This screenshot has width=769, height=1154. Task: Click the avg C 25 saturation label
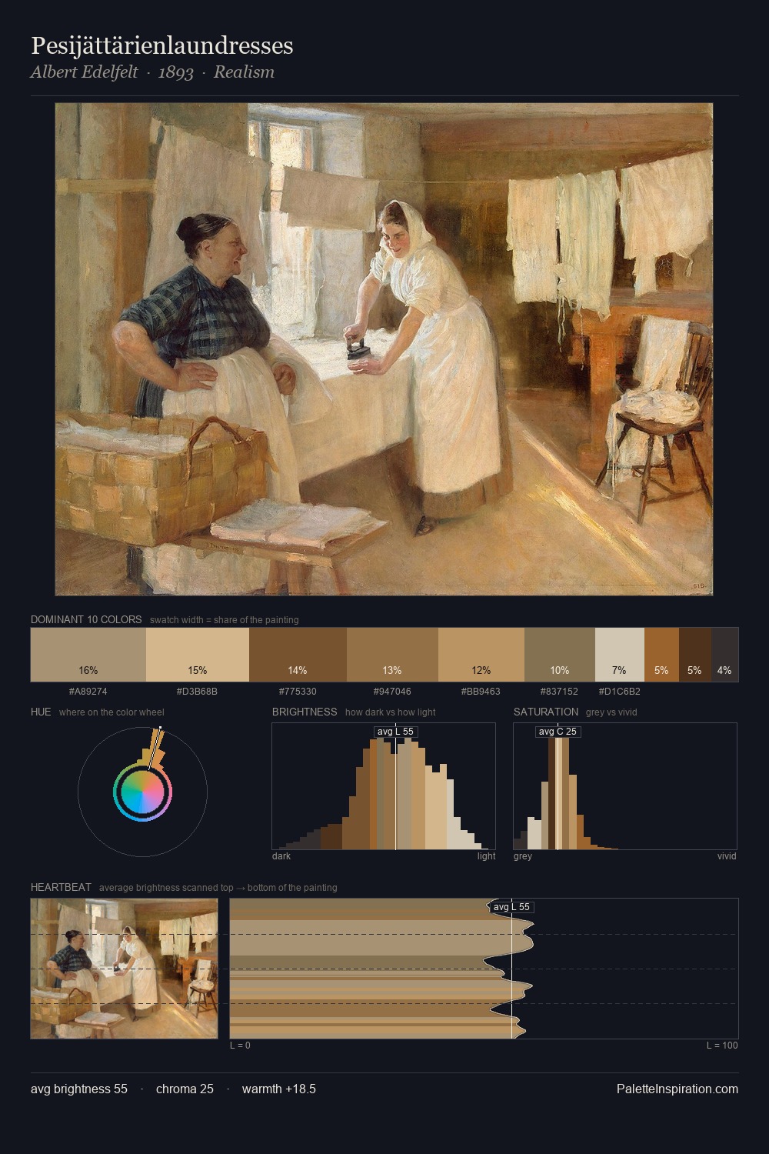tap(558, 732)
